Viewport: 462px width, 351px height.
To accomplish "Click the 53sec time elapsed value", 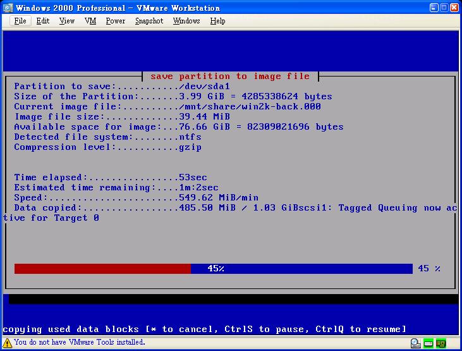I will (x=193, y=177).
